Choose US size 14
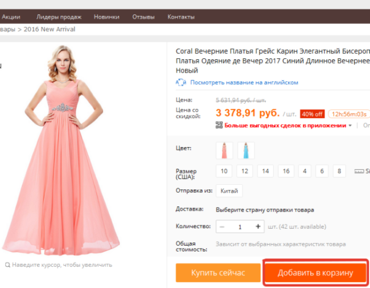The width and height of the screenshot is (370, 288). 265,171
